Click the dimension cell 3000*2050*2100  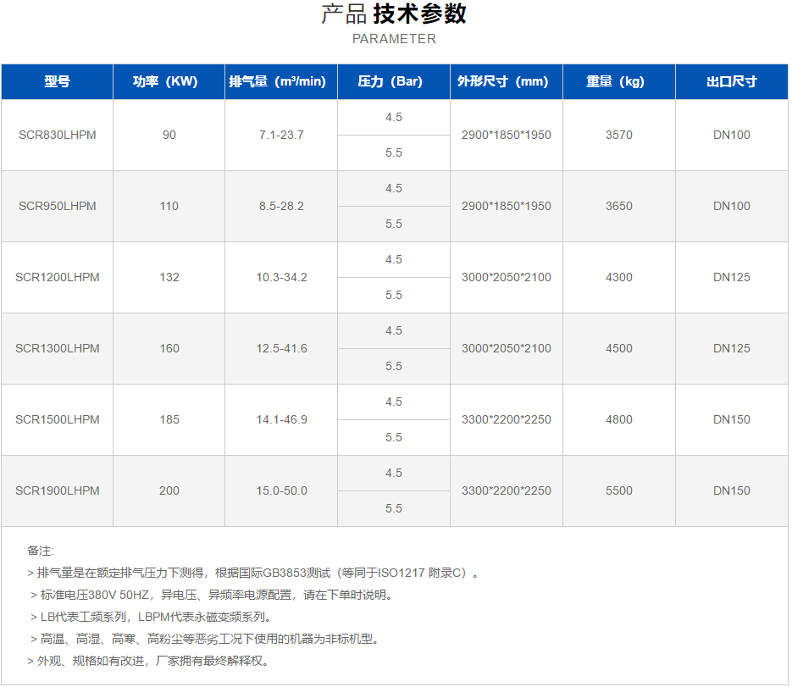(x=506, y=277)
